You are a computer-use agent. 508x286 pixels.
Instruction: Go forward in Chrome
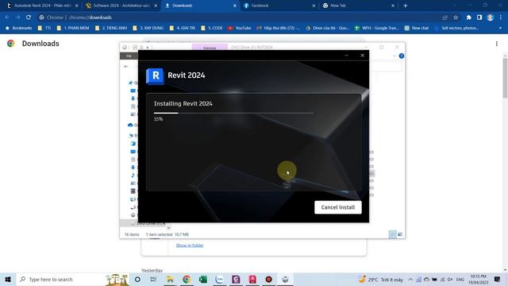[17, 17]
